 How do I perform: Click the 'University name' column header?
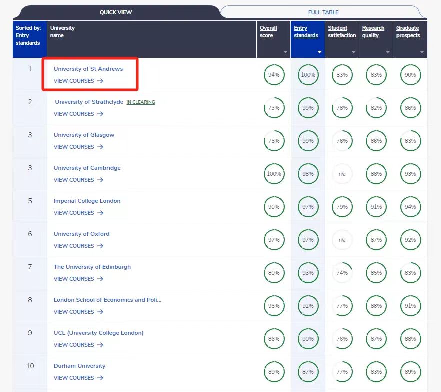[152, 39]
